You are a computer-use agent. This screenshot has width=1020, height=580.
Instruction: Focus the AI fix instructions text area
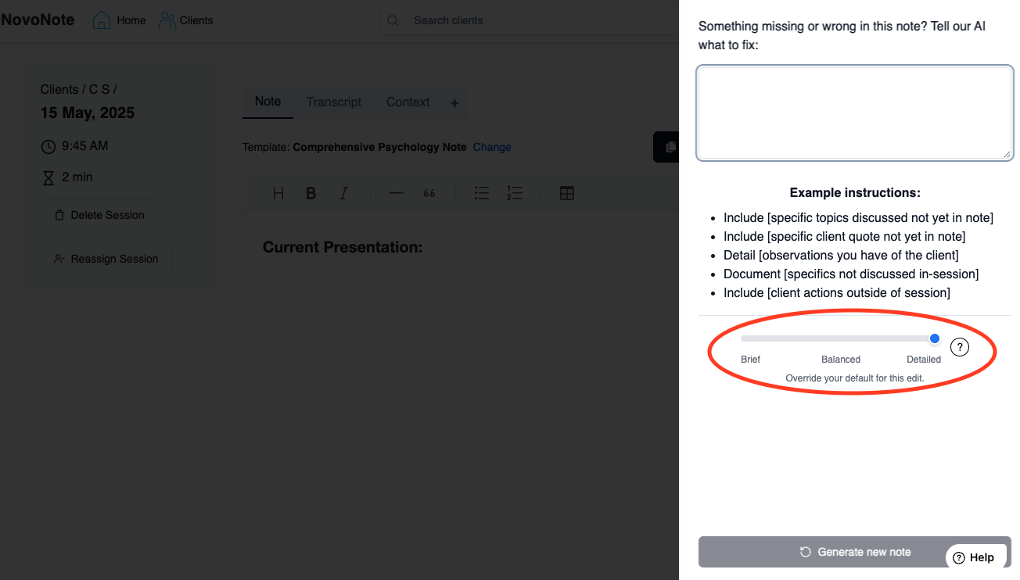point(854,113)
